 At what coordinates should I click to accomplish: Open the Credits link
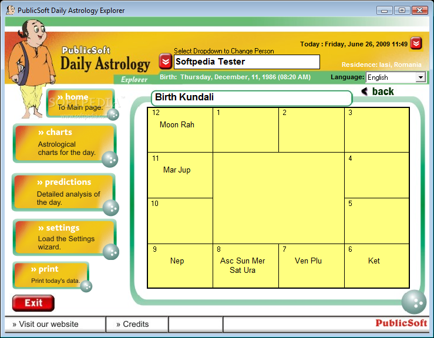[133, 324]
